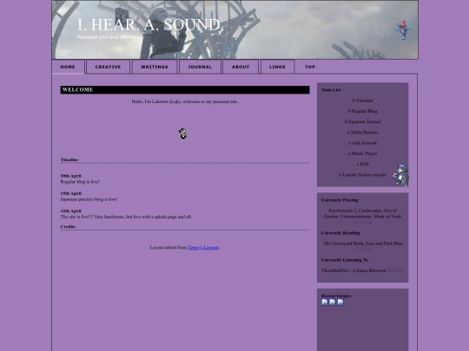Click the Todo List heading
Image resolution: width=469 pixels, height=351 pixels.
tap(331, 90)
